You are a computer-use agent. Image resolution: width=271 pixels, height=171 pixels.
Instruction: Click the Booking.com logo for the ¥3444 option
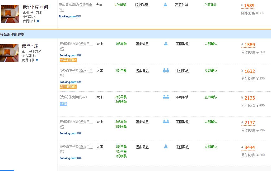click(x=70, y=158)
